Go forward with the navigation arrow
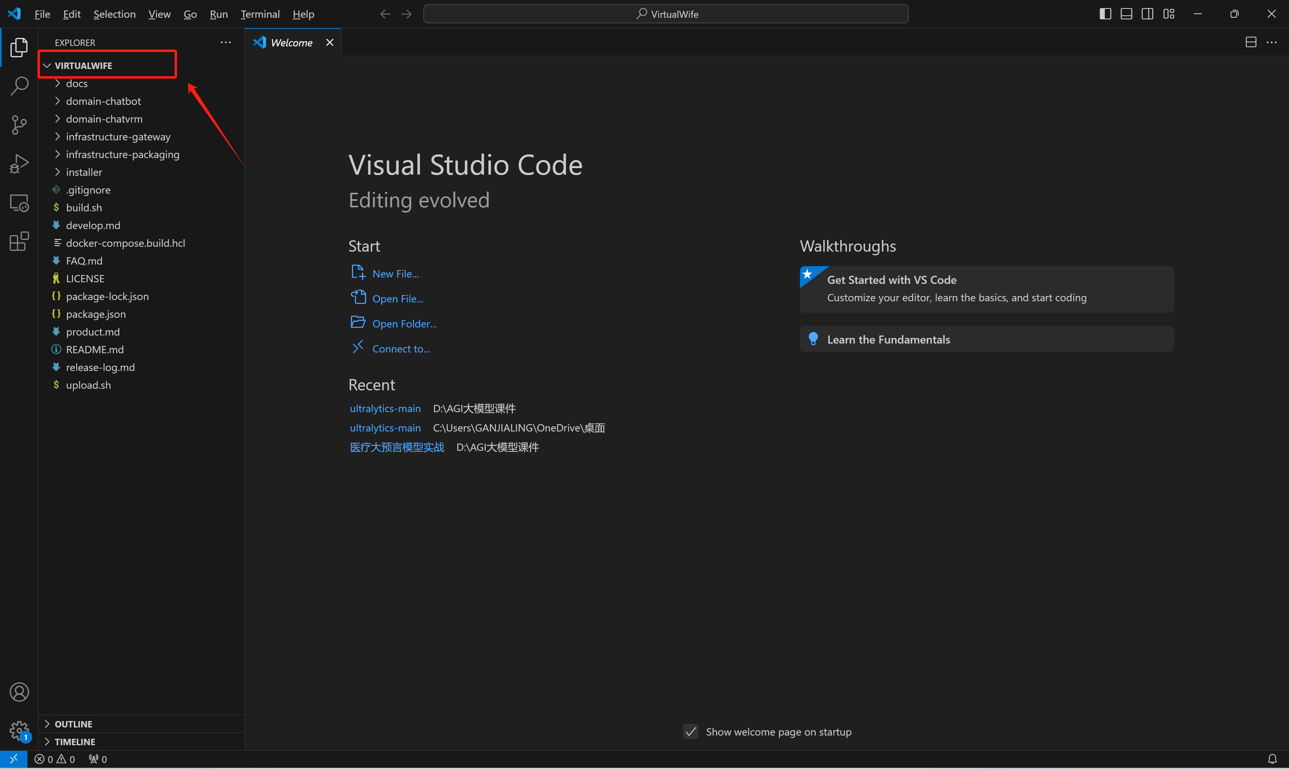 pos(407,14)
